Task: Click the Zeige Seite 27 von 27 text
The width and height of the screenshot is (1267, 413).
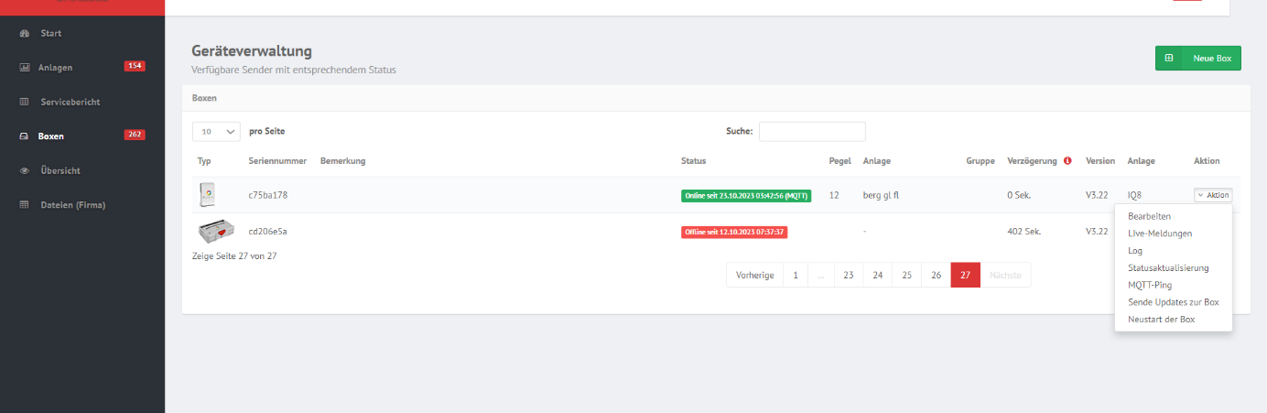Action: pos(234,256)
